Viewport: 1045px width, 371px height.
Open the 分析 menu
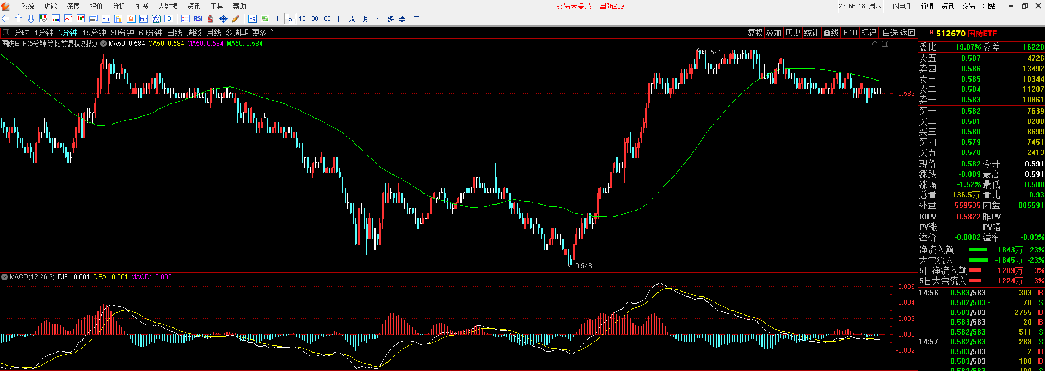119,6
